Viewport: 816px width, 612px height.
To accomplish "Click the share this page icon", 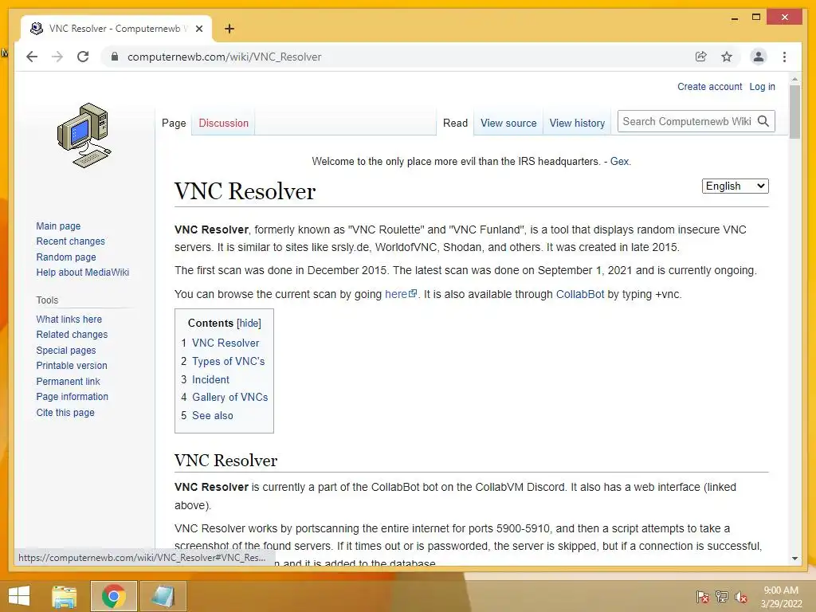I will tap(701, 57).
